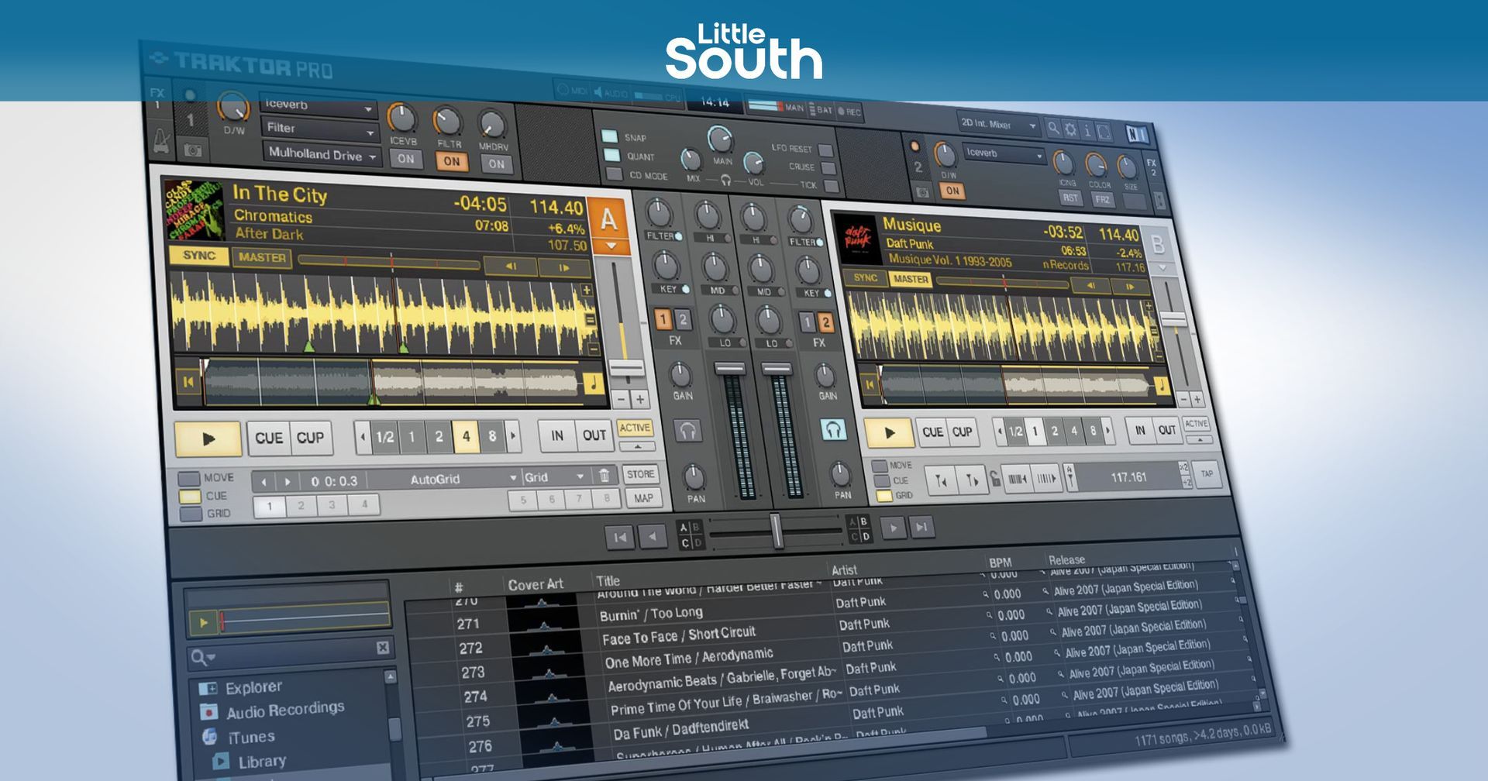Click the Deck B tempo fader handle
1488x781 pixels.
[1173, 319]
